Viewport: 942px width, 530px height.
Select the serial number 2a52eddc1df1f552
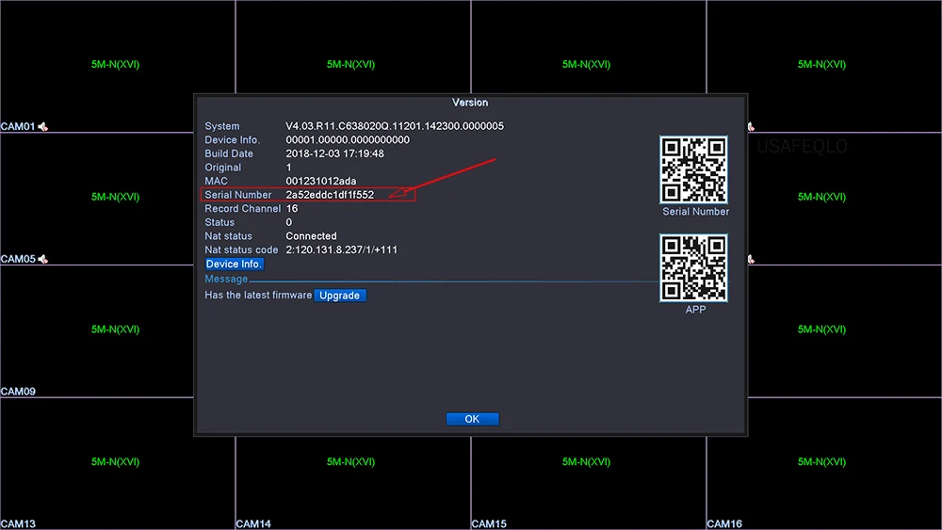(330, 195)
